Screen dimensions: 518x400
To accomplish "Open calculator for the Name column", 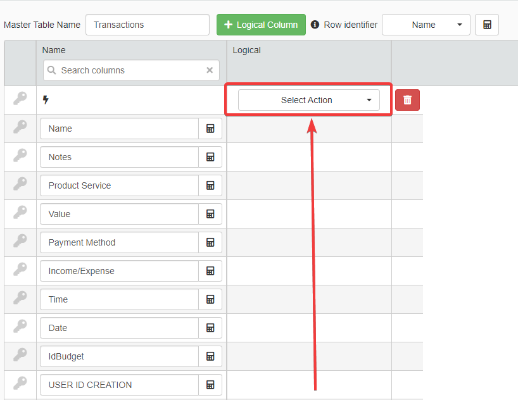I will pyautogui.click(x=210, y=128).
